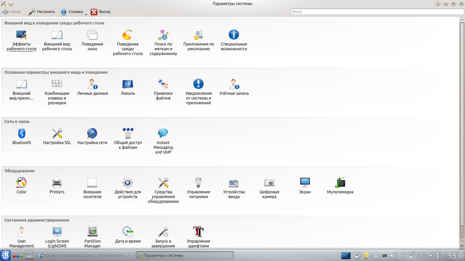Switch to the browser window taskbar entry
465x261 pixels.
pyautogui.click(x=85, y=255)
